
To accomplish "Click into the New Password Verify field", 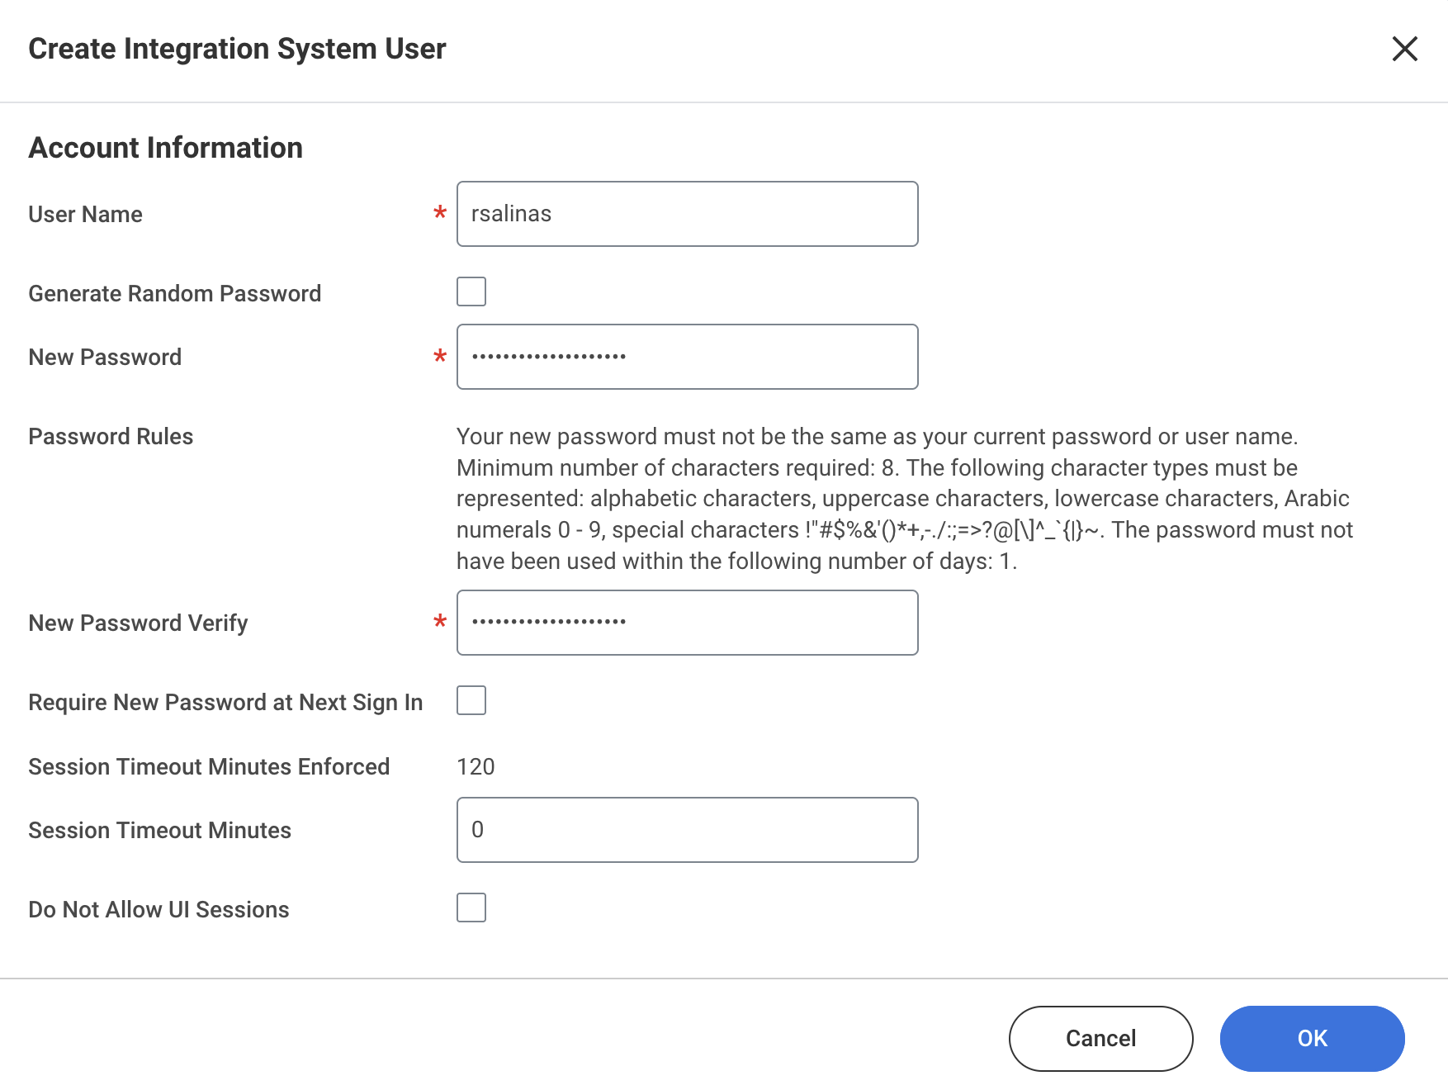I will tap(687, 623).
